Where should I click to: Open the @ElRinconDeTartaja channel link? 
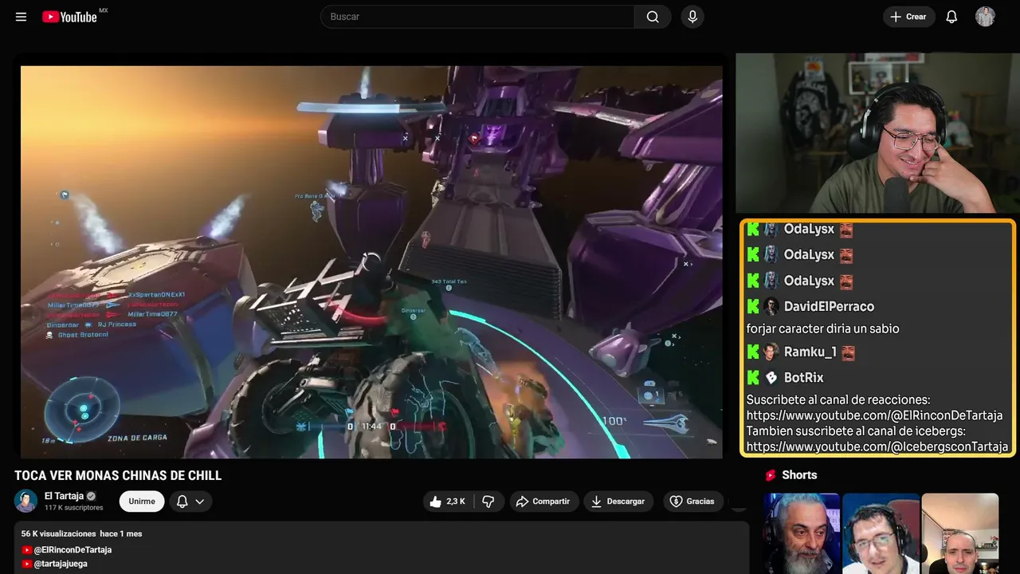coord(73,550)
